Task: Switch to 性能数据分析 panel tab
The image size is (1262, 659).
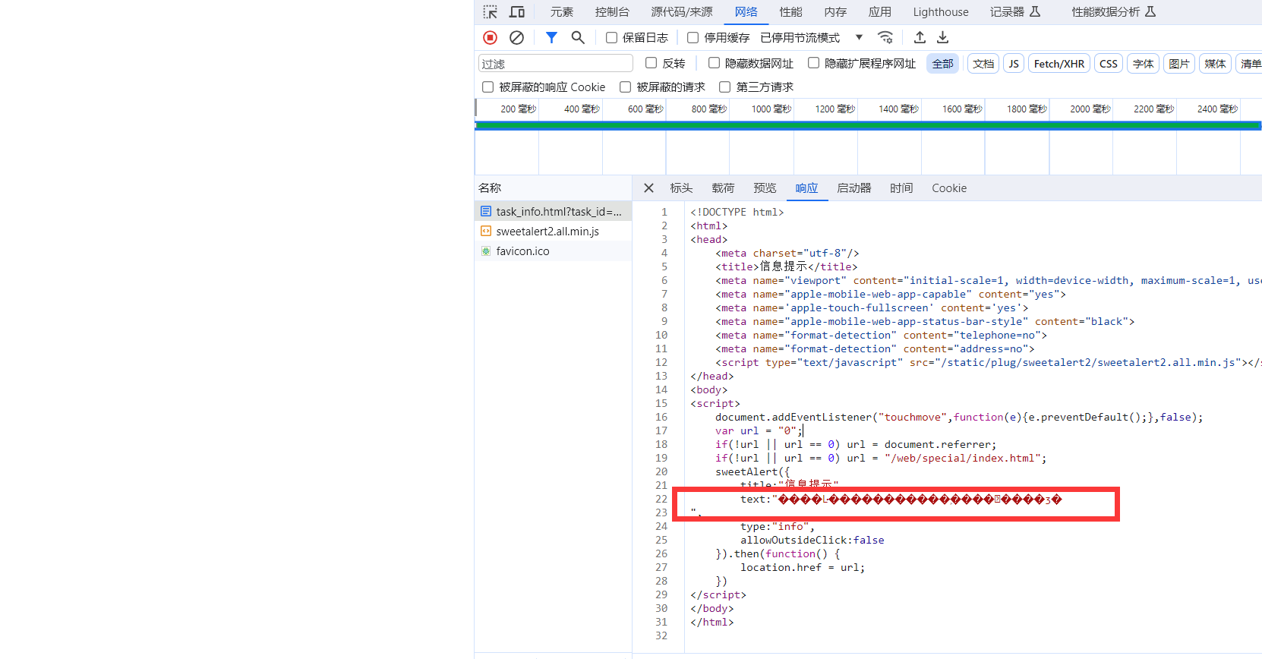Action: pyautogui.click(x=1113, y=12)
